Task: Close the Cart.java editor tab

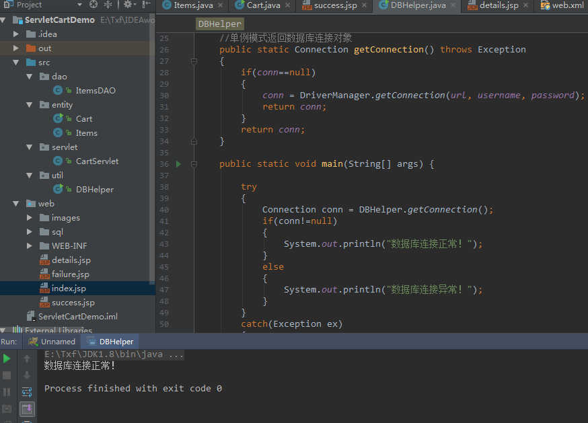Action: click(287, 5)
